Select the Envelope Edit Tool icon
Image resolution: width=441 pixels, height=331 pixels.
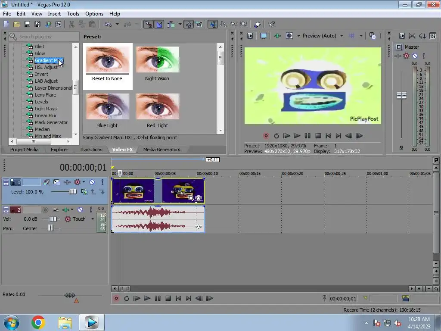[x=223, y=24]
